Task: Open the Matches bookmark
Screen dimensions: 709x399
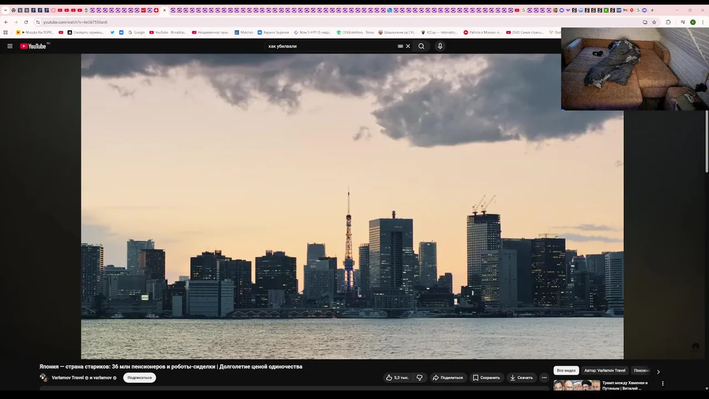Action: (x=244, y=32)
